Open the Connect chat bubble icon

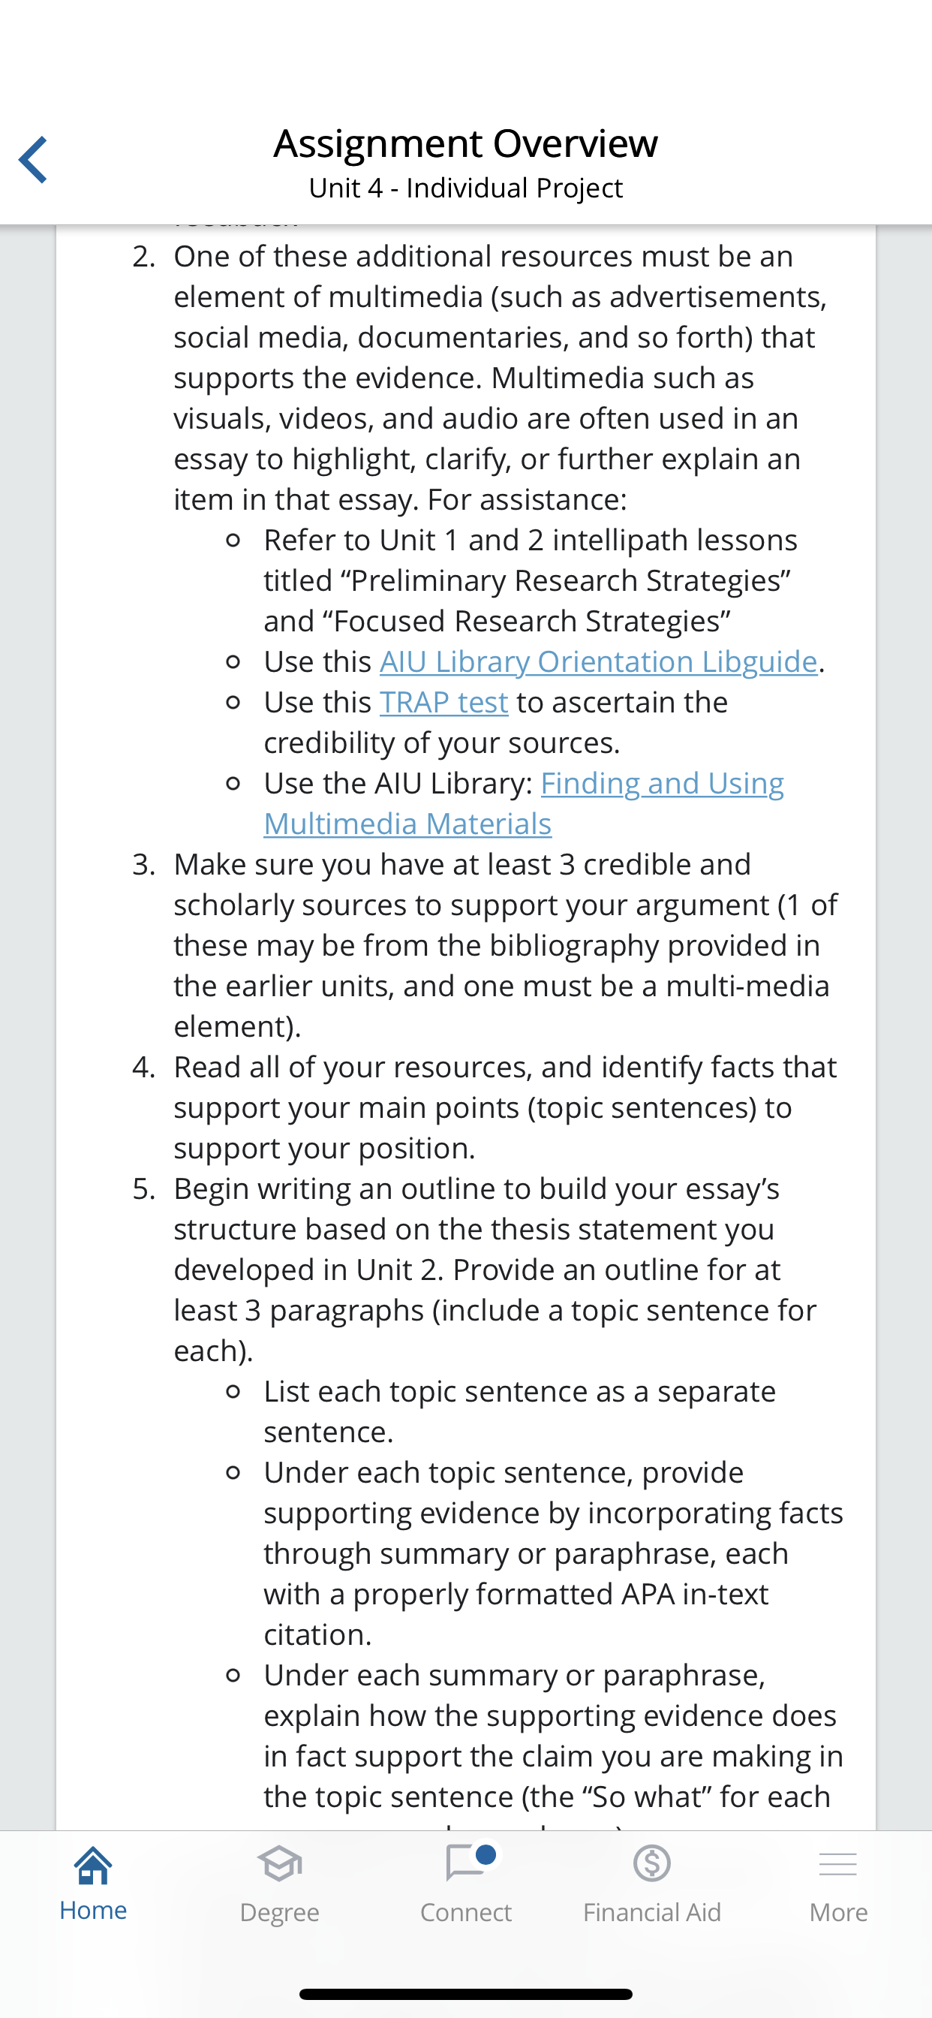pyautogui.click(x=466, y=1863)
